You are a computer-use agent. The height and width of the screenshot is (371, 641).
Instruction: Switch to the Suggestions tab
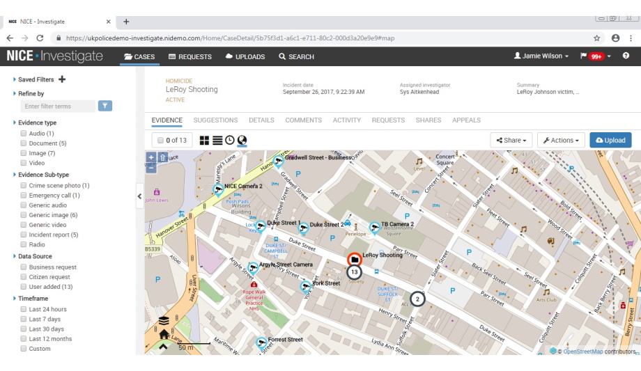[x=215, y=120]
